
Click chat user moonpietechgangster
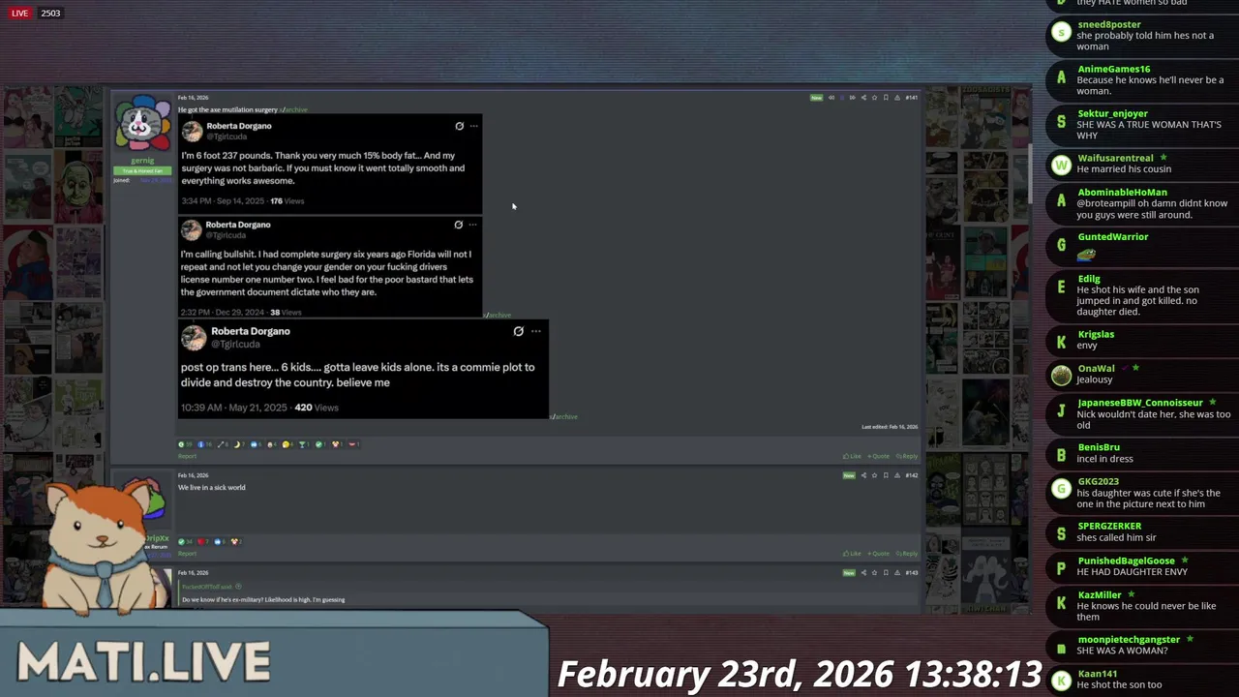(1129, 639)
